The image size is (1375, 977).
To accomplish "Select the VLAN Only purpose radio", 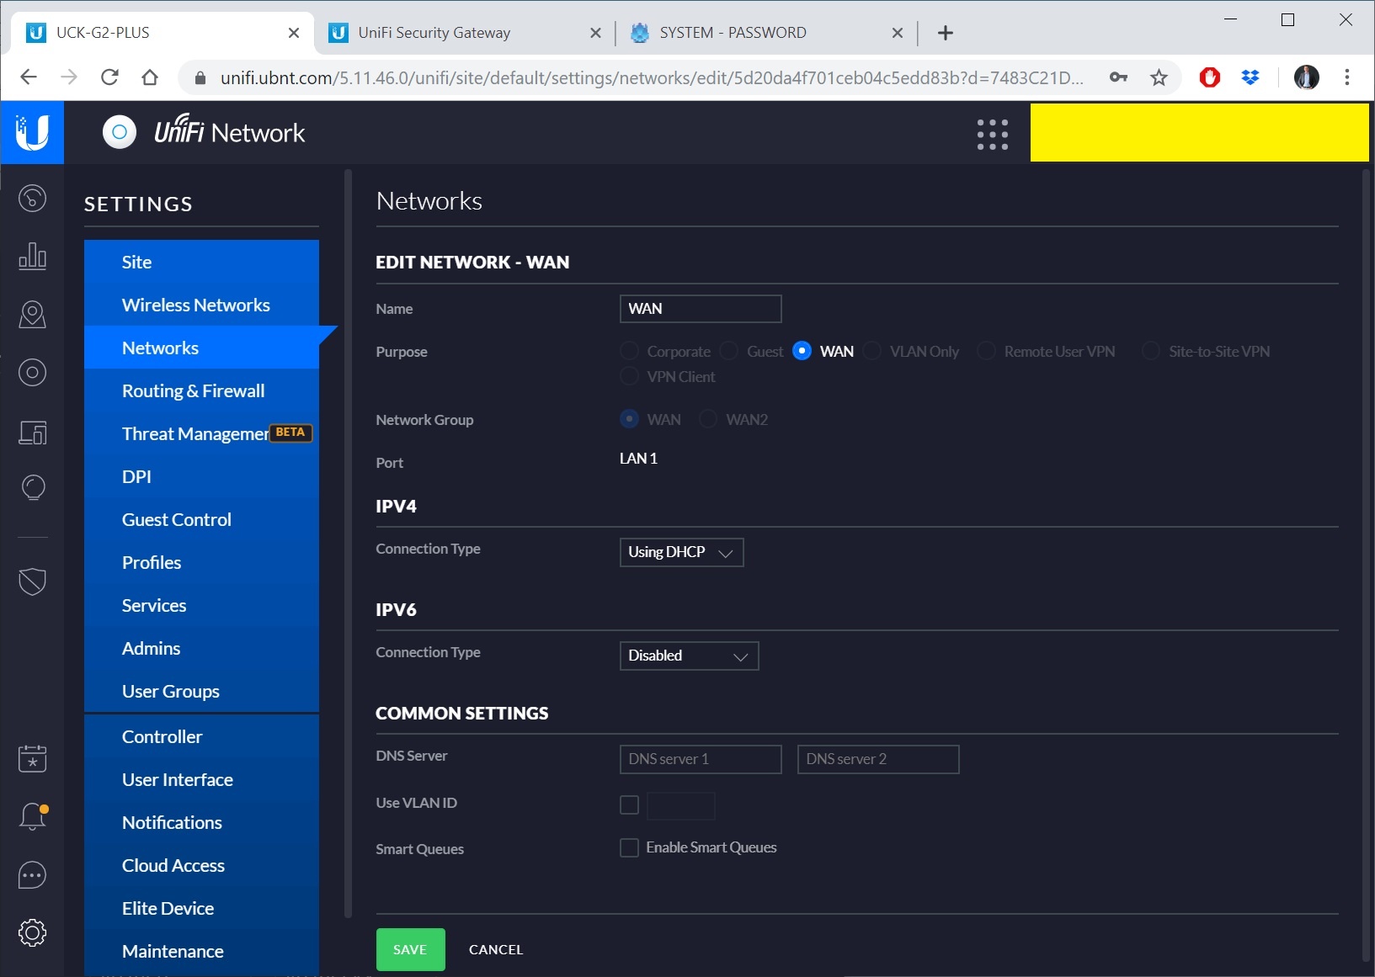I will pyautogui.click(x=872, y=351).
